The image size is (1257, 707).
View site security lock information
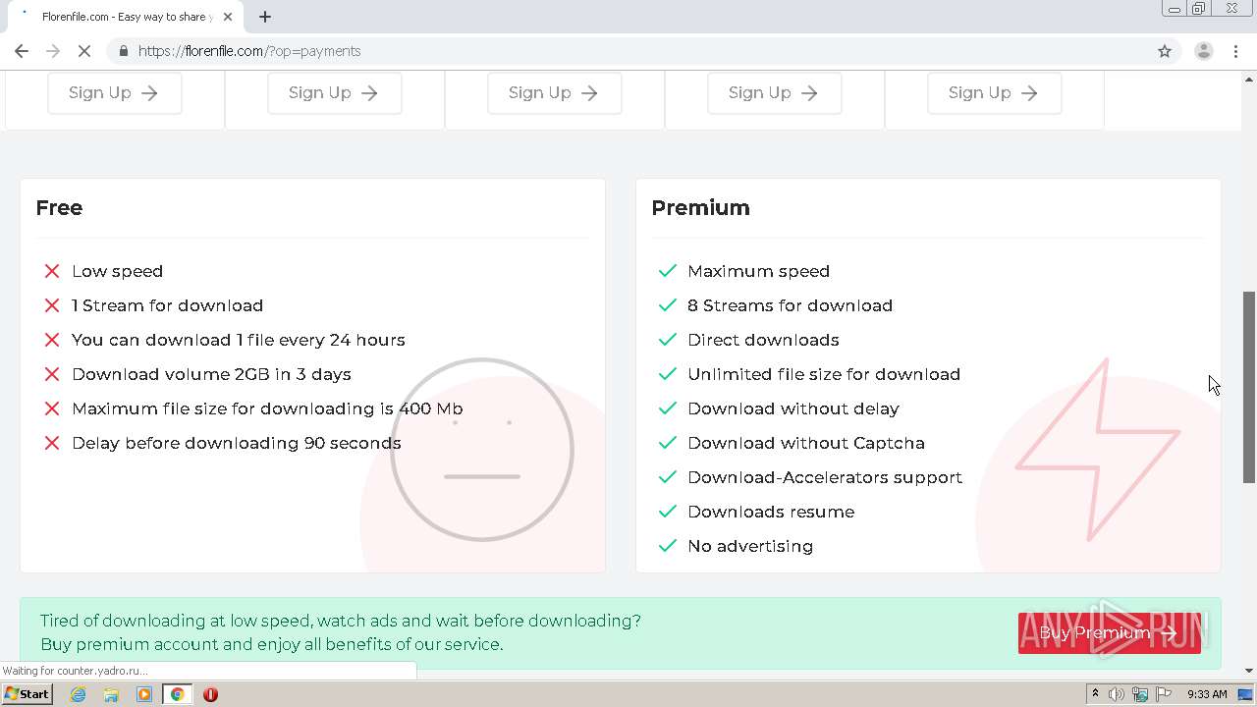[123, 51]
